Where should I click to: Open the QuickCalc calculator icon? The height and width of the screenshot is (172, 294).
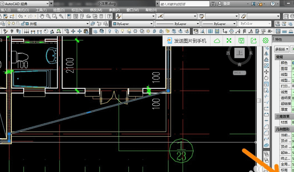click(101, 16)
